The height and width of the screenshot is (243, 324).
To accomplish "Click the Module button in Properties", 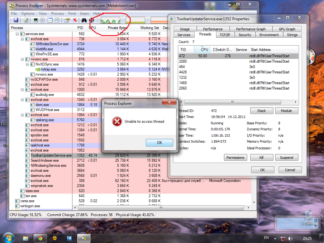I will point(287,111).
